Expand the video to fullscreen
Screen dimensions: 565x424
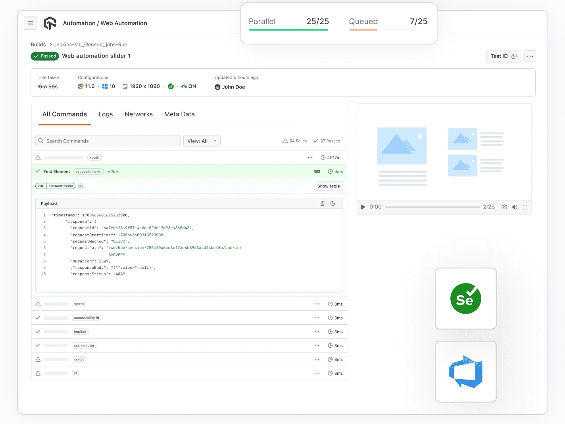(x=525, y=207)
